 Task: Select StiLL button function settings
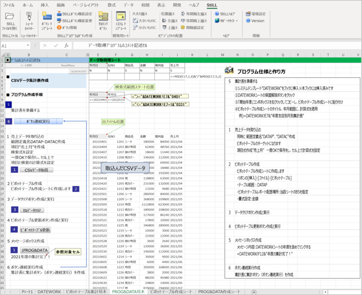click(75, 14)
